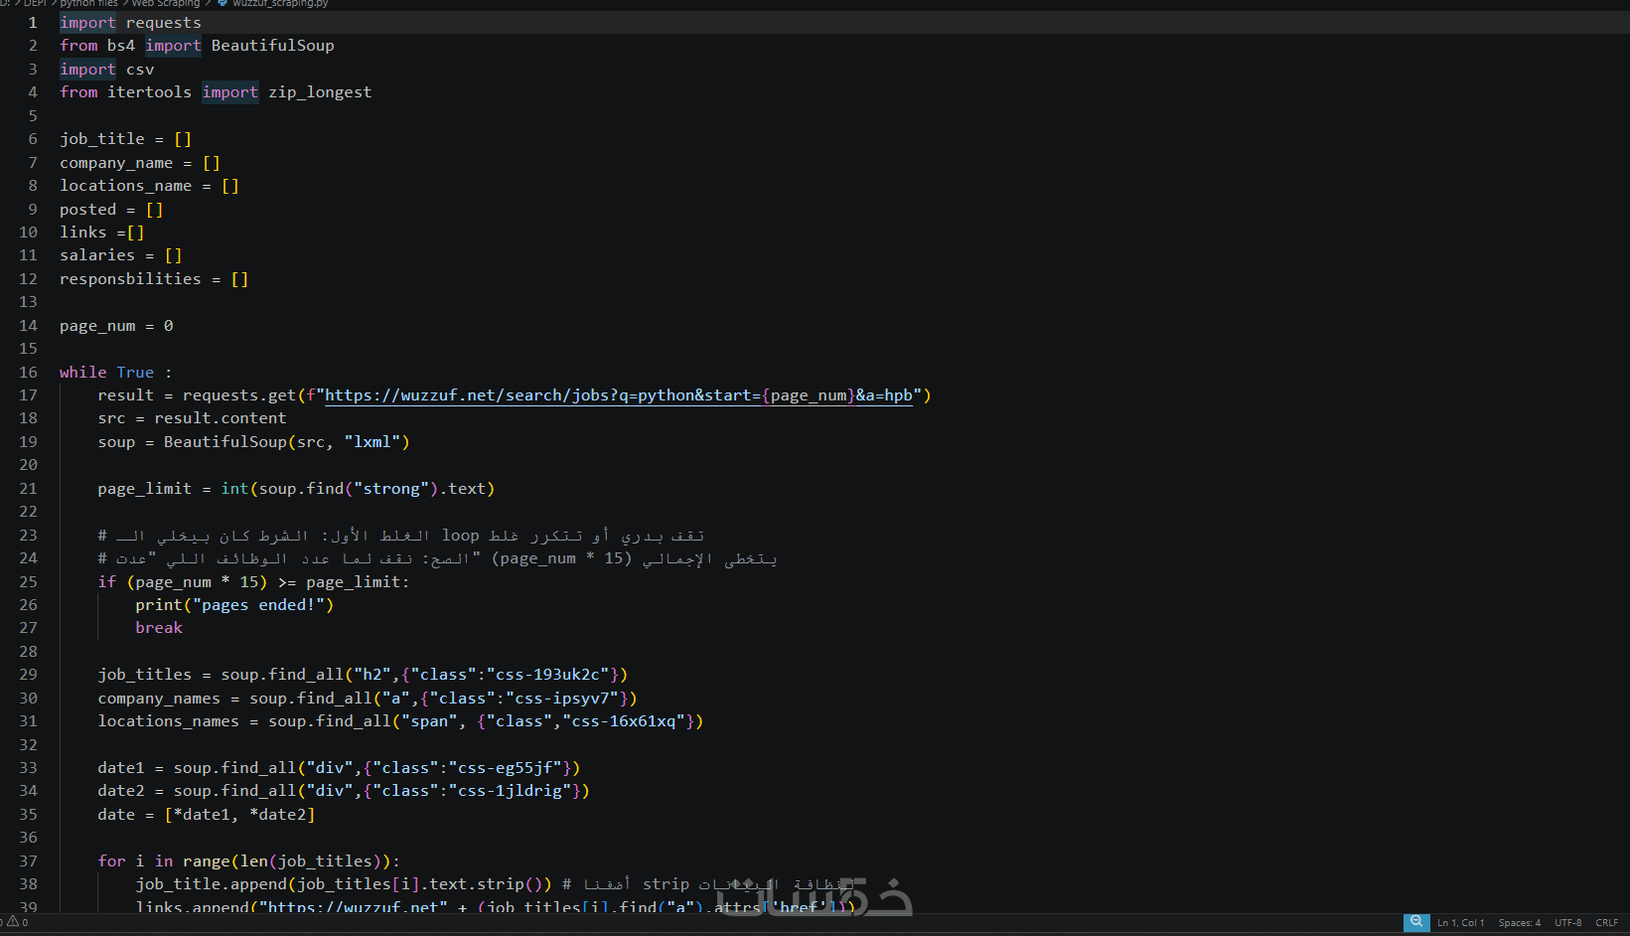Go to line via the Ln 1, Col 1 indicator
This screenshot has width=1630, height=936.
[x=1460, y=923]
